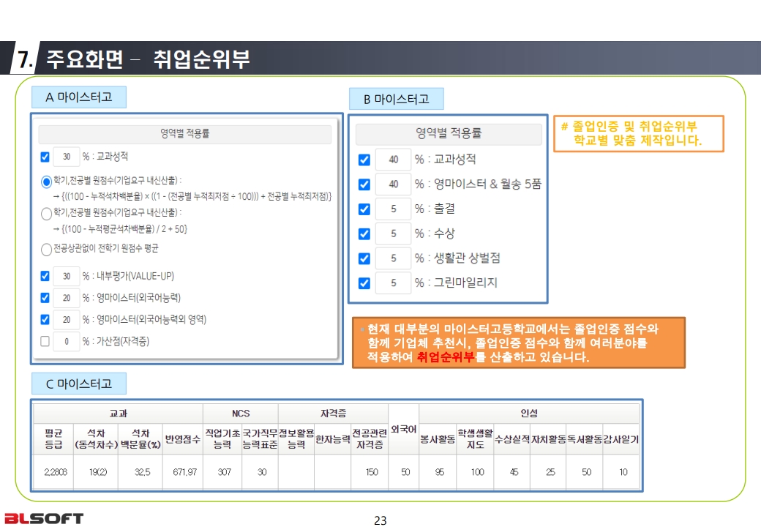Toggle 교과성적 checkbox in A 마이스터고 panel
The image size is (761, 527).
[x=45, y=157]
